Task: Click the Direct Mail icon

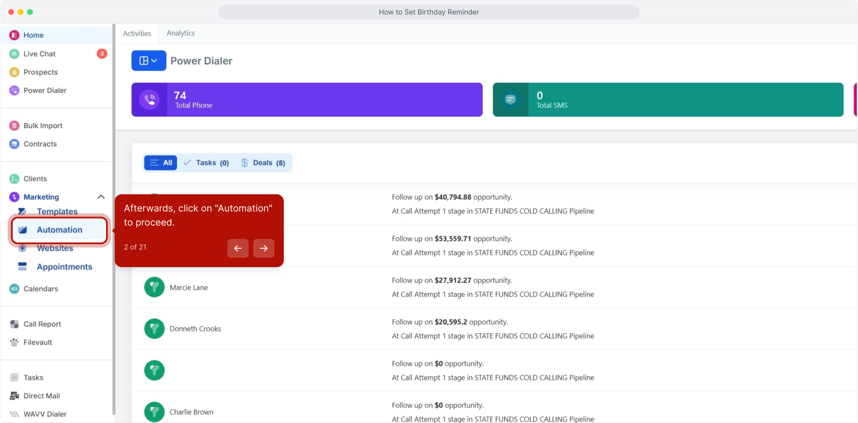Action: [x=14, y=396]
